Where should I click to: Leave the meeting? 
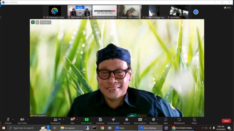[226, 121]
